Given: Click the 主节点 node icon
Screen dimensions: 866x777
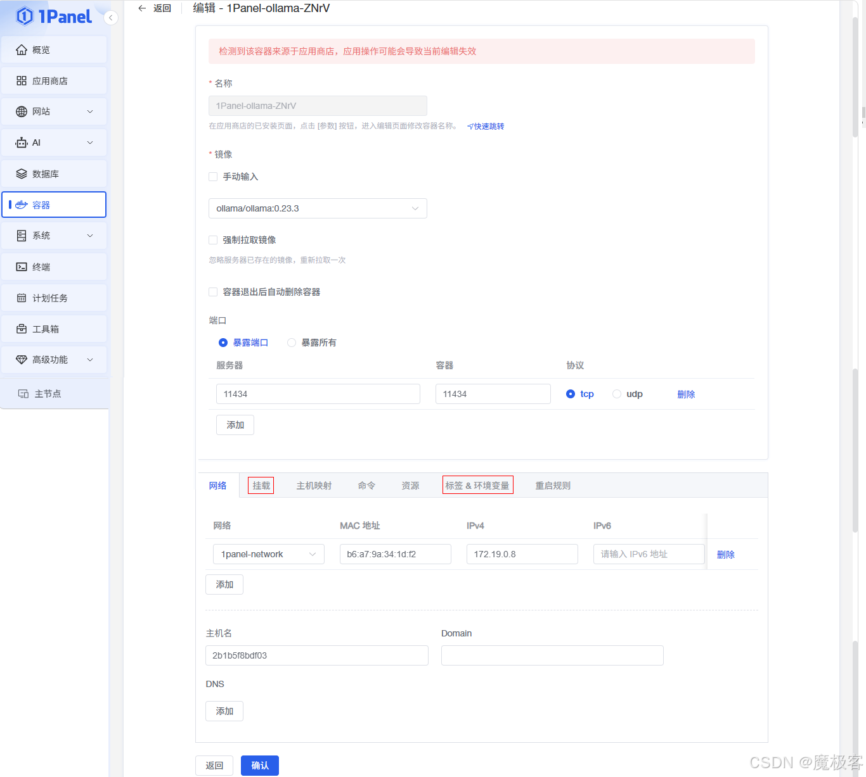Looking at the screenshot, I should [23, 394].
